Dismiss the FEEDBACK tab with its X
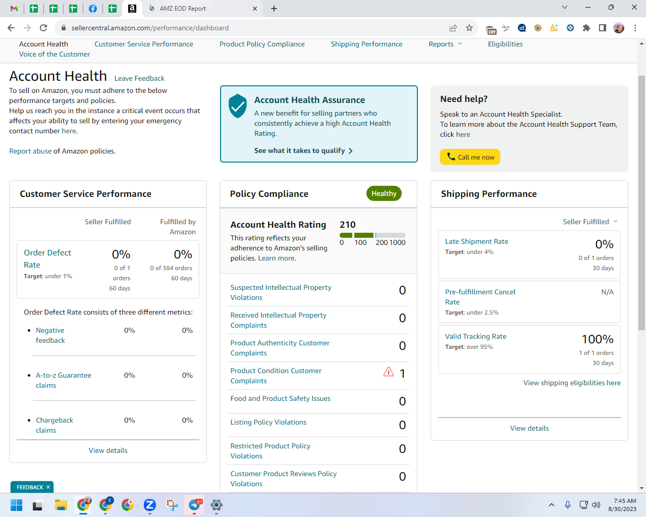 [48, 487]
